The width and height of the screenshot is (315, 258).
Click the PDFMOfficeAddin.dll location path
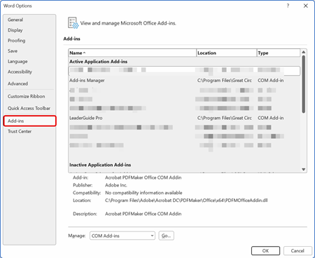pyautogui.click(x=186, y=201)
